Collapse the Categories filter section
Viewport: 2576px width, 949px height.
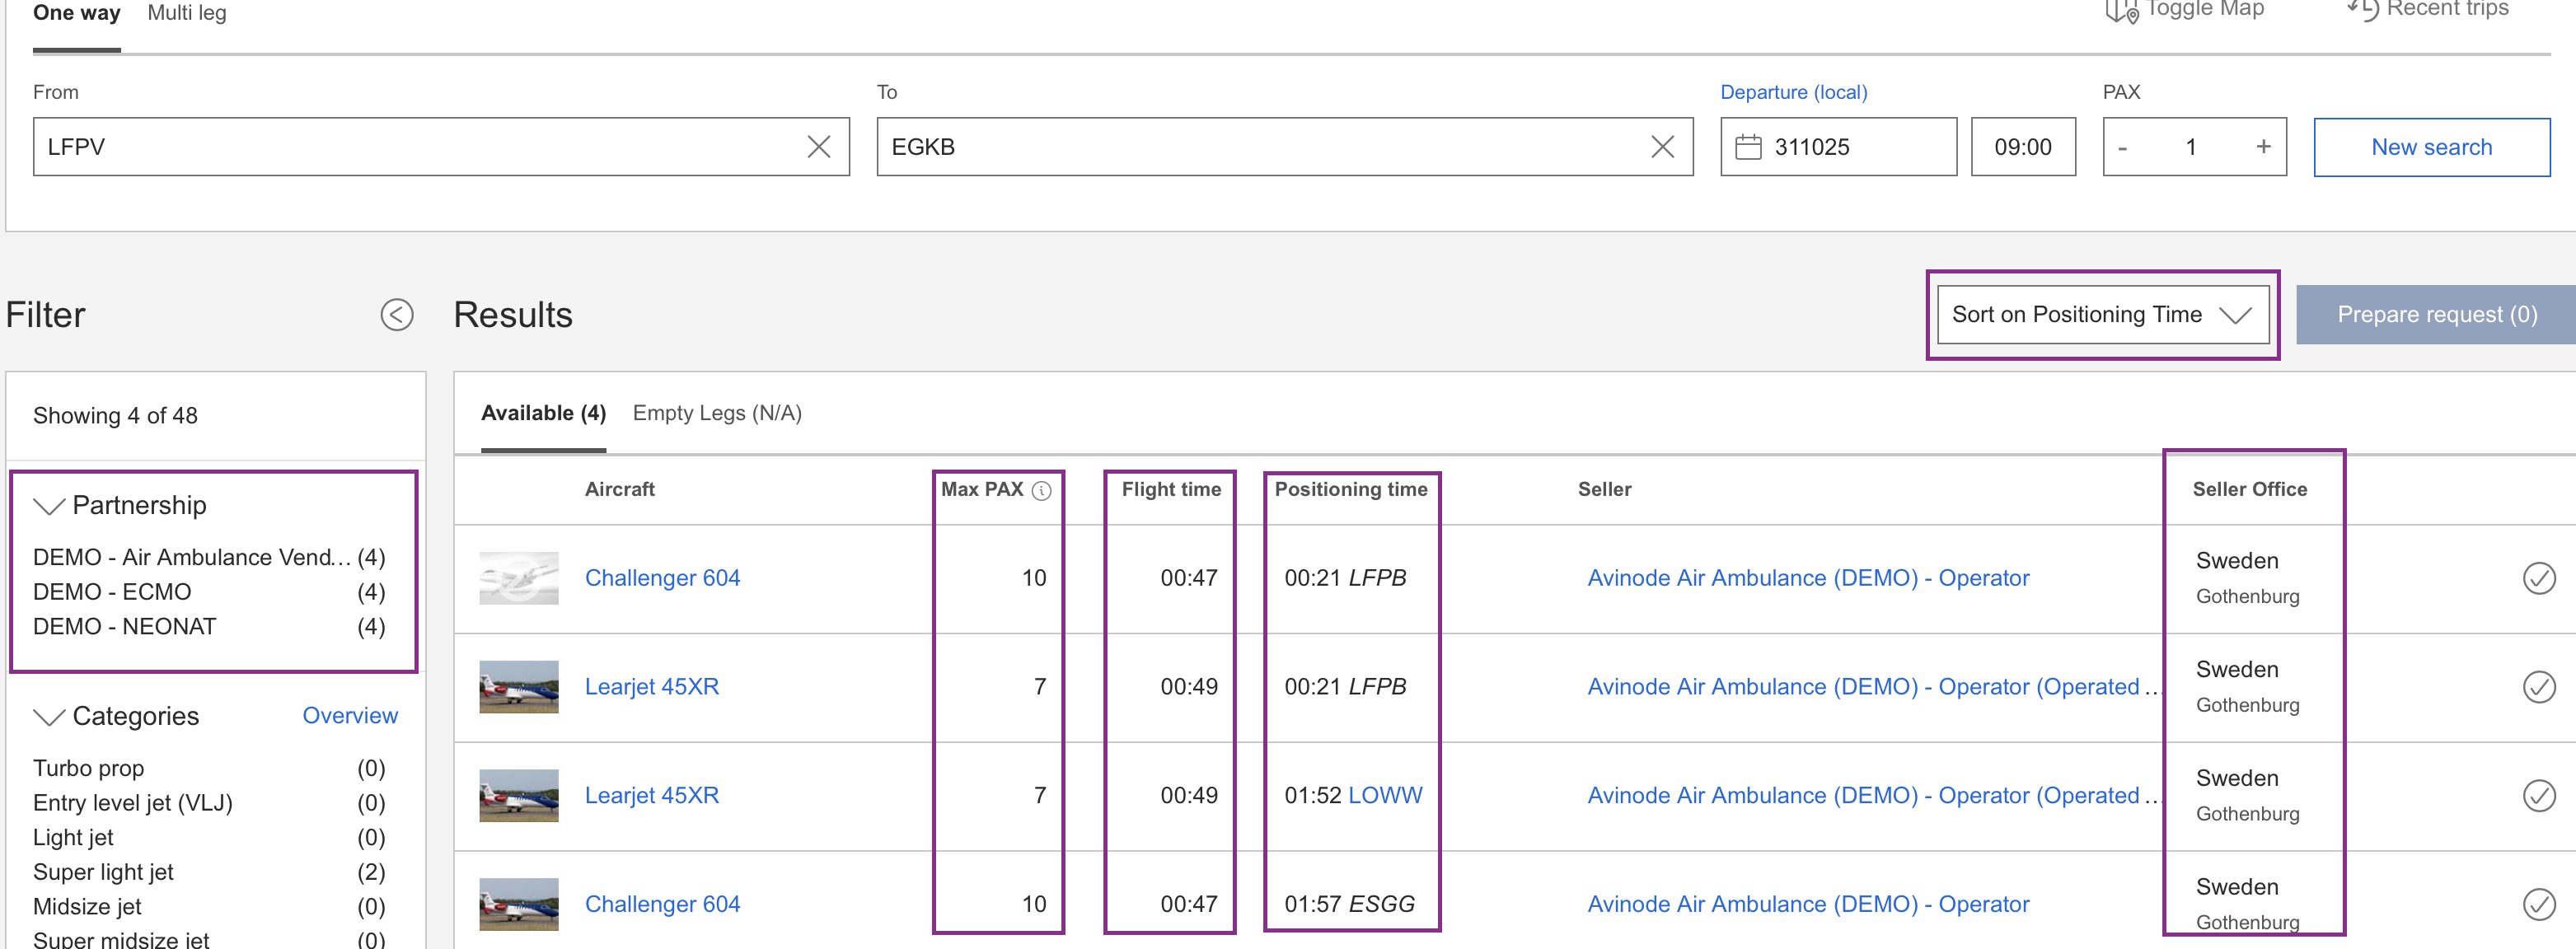point(49,717)
